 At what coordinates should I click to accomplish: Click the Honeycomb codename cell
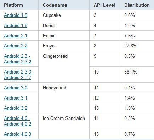click(55, 88)
